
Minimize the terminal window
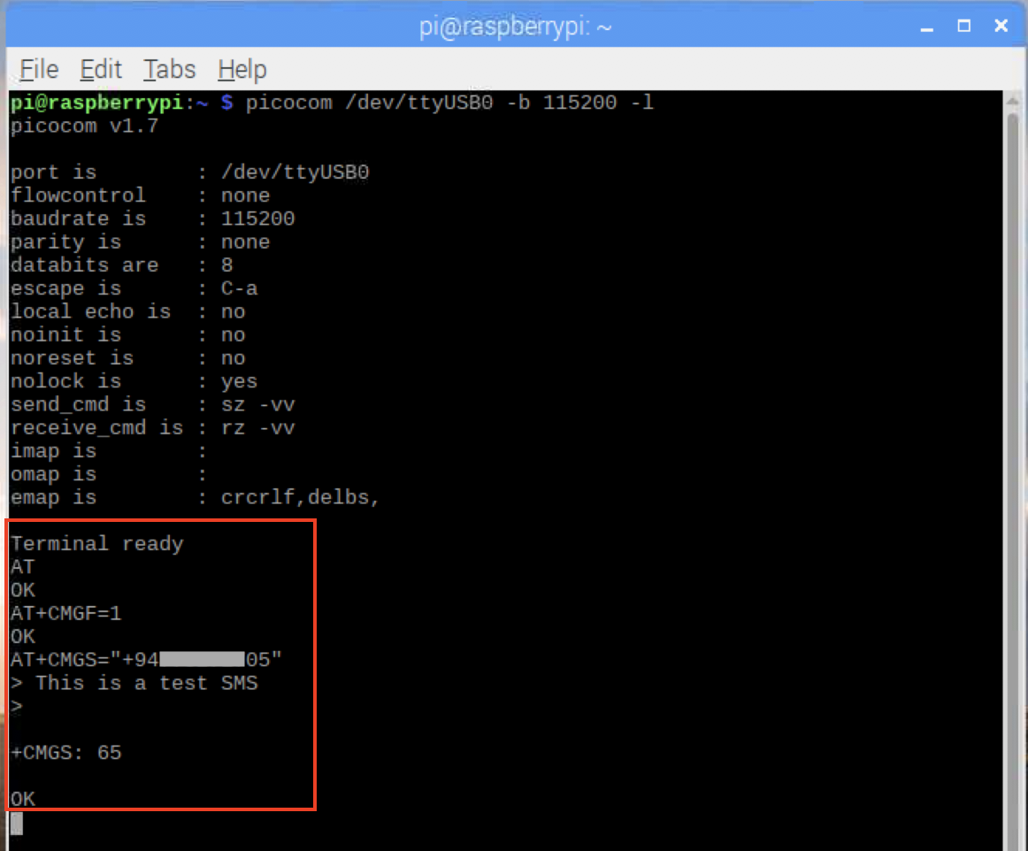[x=926, y=27]
